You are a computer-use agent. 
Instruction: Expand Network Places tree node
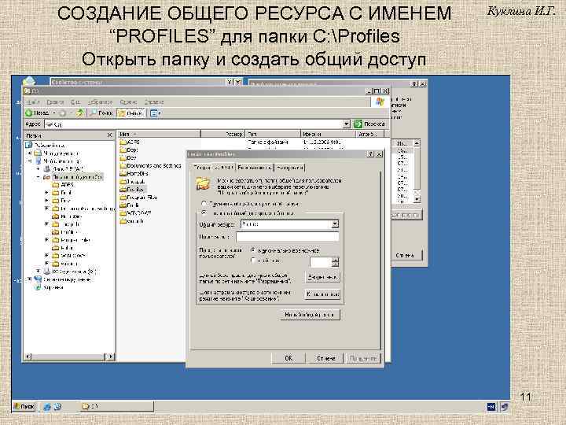tap(29, 279)
